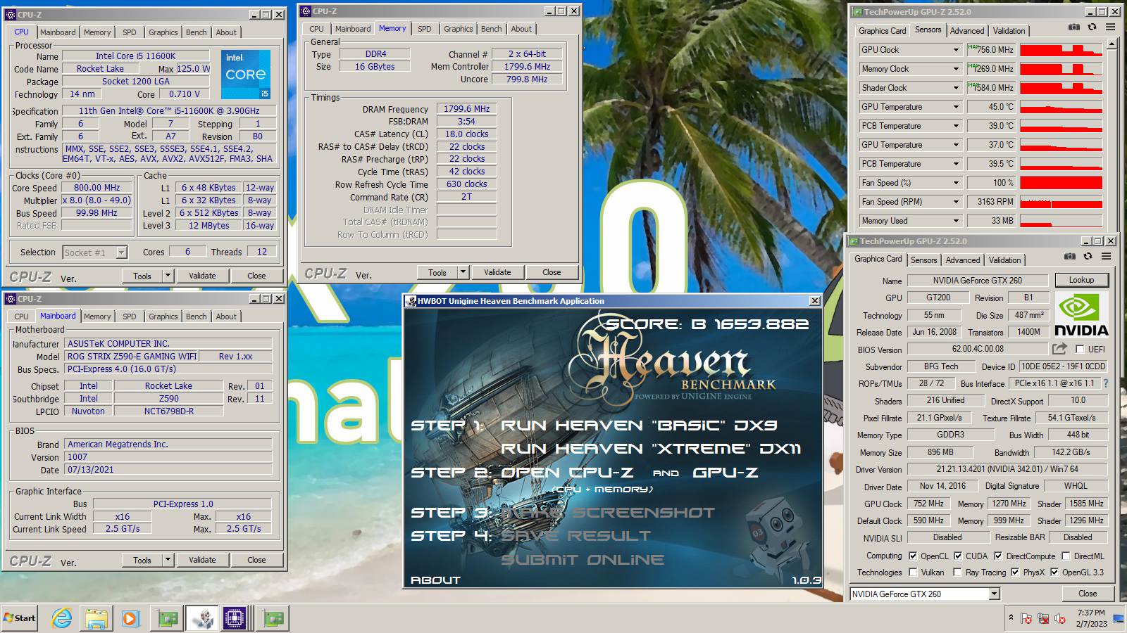Click the GPU Name field NVIDIA GeForce GTX 260

tap(977, 280)
